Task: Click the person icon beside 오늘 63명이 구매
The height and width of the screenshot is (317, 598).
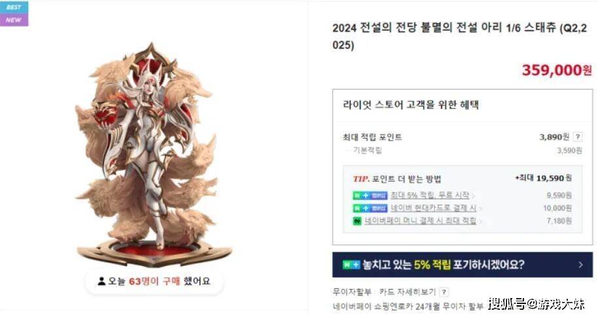Action: pos(101,282)
